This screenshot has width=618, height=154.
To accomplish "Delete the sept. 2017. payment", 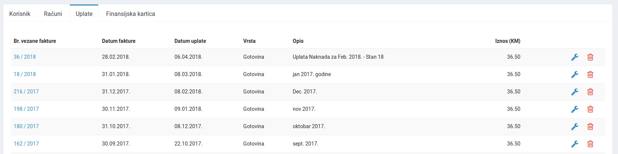I will pos(590,144).
